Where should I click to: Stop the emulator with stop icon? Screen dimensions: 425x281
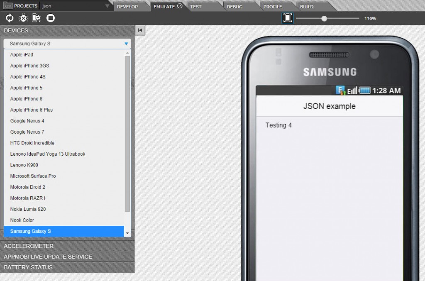tap(50, 18)
